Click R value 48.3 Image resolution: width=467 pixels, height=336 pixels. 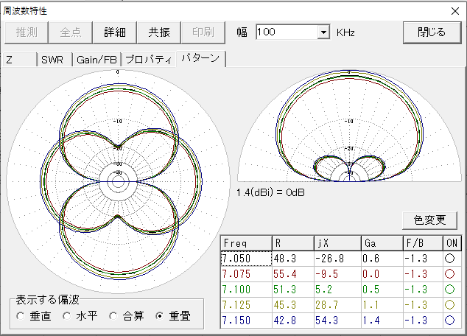[x=293, y=258]
